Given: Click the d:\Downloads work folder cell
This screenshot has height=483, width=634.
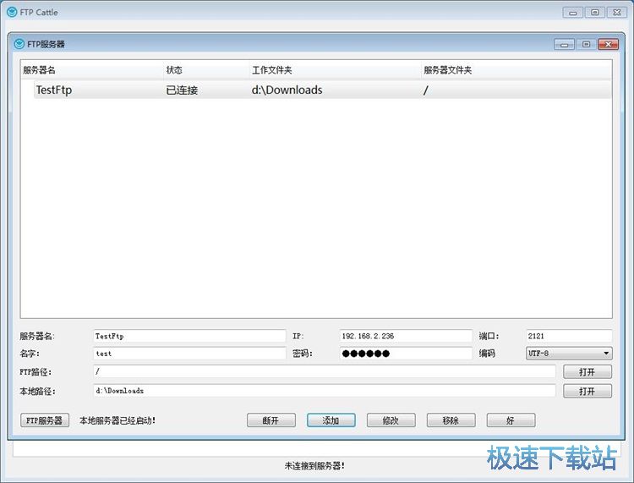Looking at the screenshot, I should [287, 90].
